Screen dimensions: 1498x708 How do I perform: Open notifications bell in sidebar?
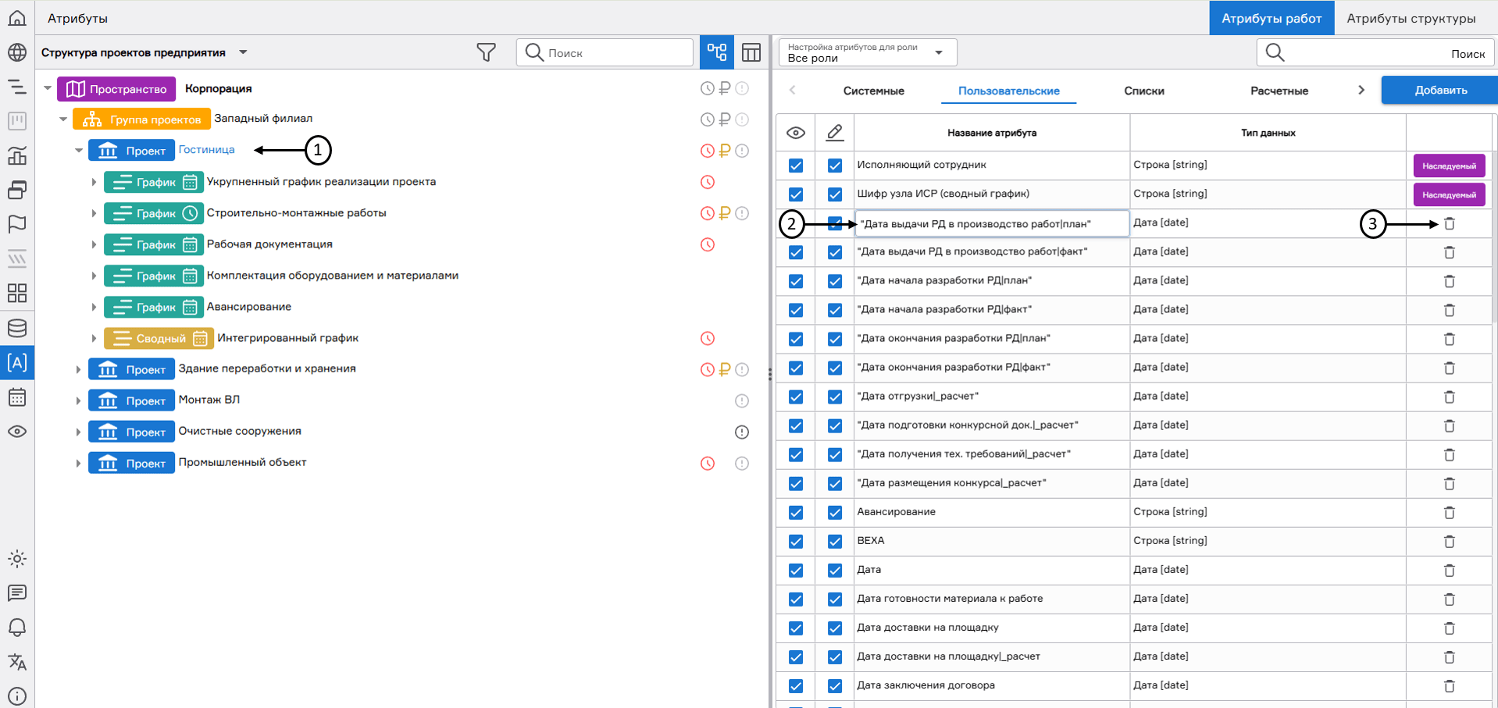[x=17, y=628]
